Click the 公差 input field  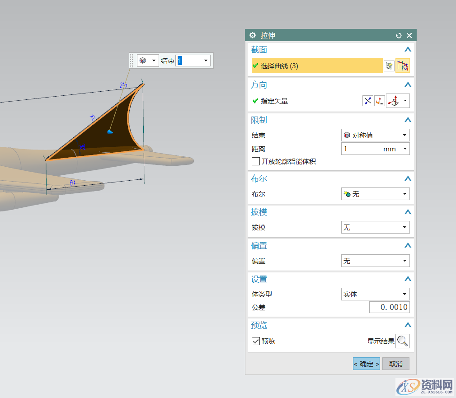tap(389, 307)
